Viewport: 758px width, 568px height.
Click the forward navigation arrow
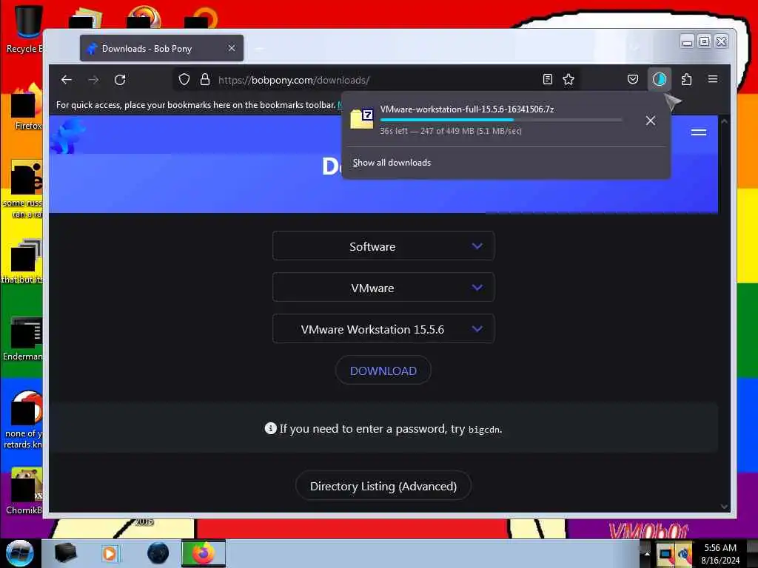[93, 80]
